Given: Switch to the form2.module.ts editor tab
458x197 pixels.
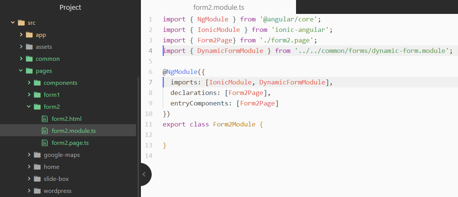Looking at the screenshot, I should [x=219, y=7].
